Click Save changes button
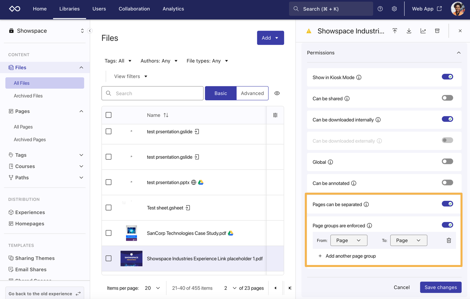Screen dimensions: 470x299 click(441, 287)
